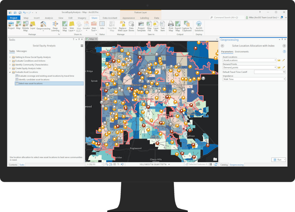The height and width of the screenshot is (212, 295).
Task: Click Undo in quick access toolbar
Action: pyautogui.click(x=24, y=13)
